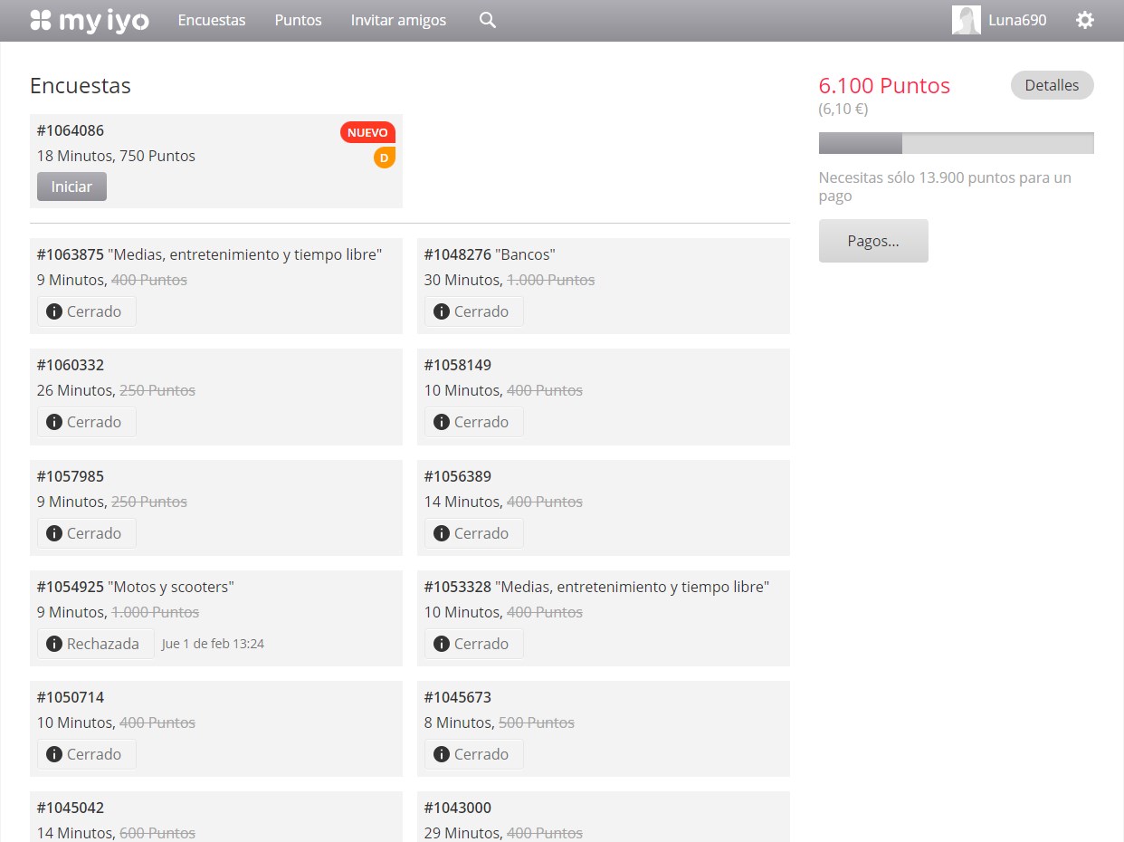1124x842 pixels.
Task: Open the Puntos menu item
Action: coord(298,20)
